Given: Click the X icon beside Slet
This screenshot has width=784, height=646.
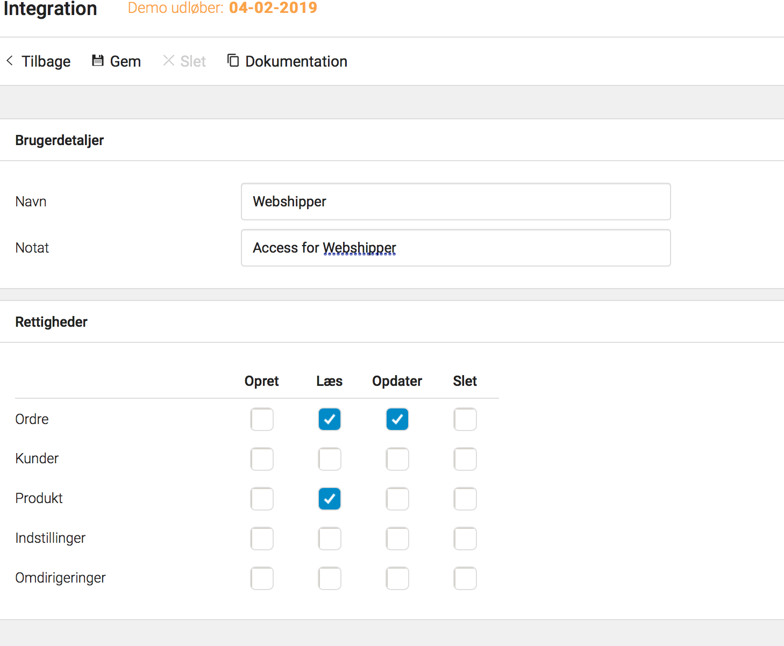Looking at the screenshot, I should pos(168,60).
